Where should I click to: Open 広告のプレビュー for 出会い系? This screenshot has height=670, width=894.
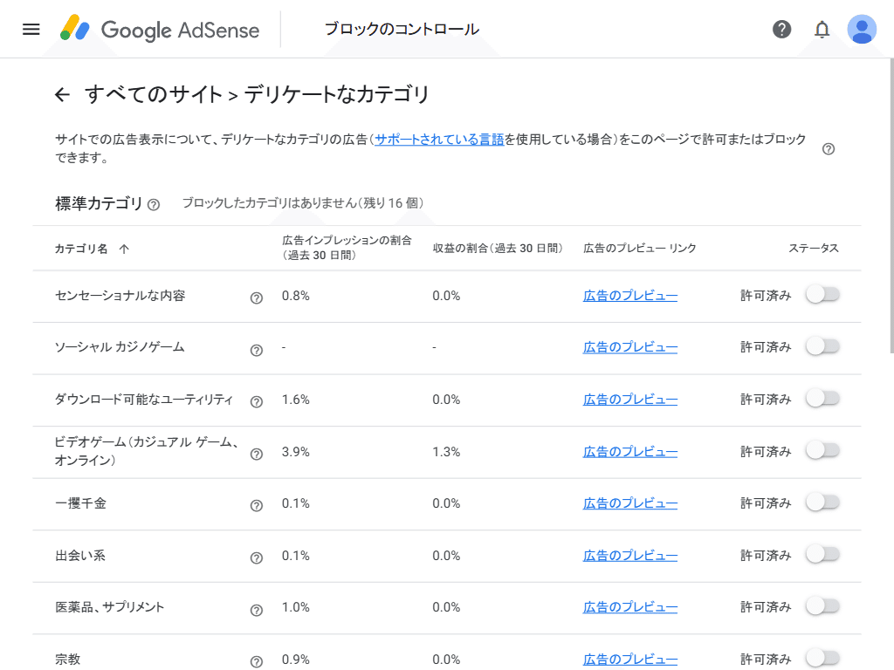tap(630, 556)
